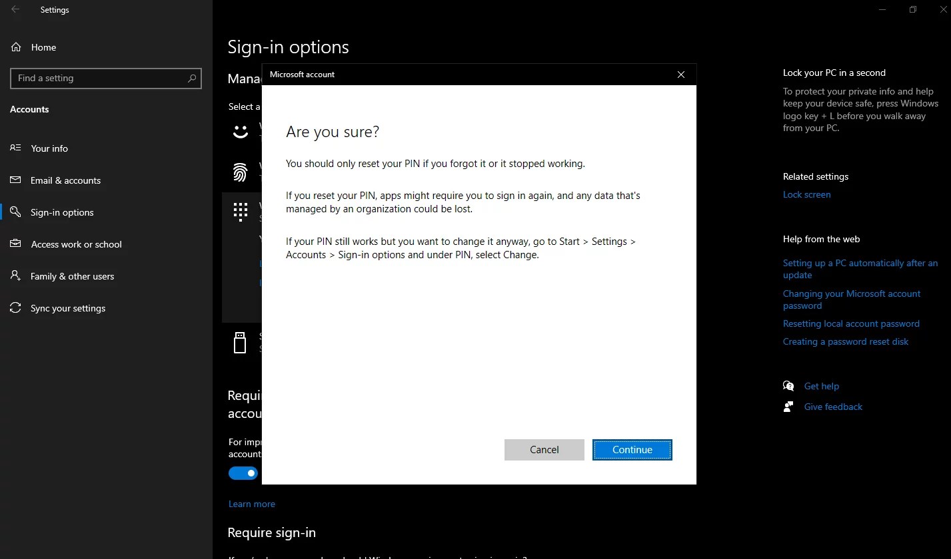Select the Your info person icon
The image size is (951, 559).
point(15,148)
